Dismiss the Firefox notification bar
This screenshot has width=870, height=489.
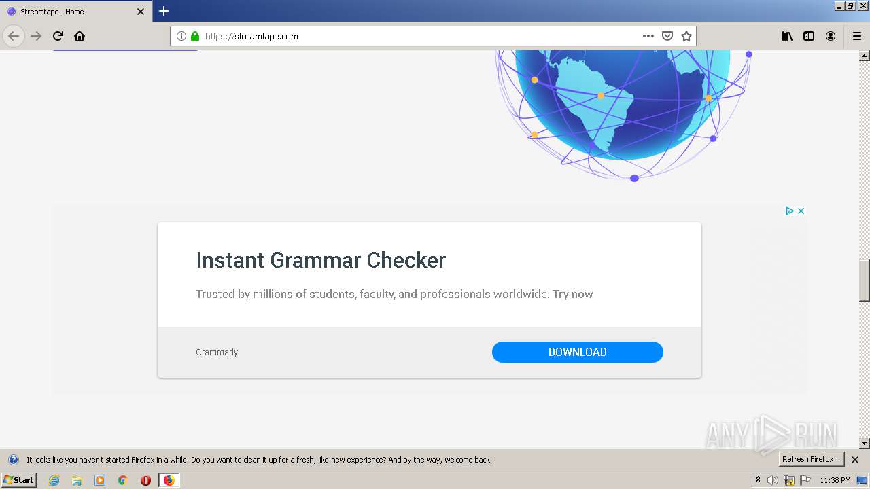click(855, 460)
